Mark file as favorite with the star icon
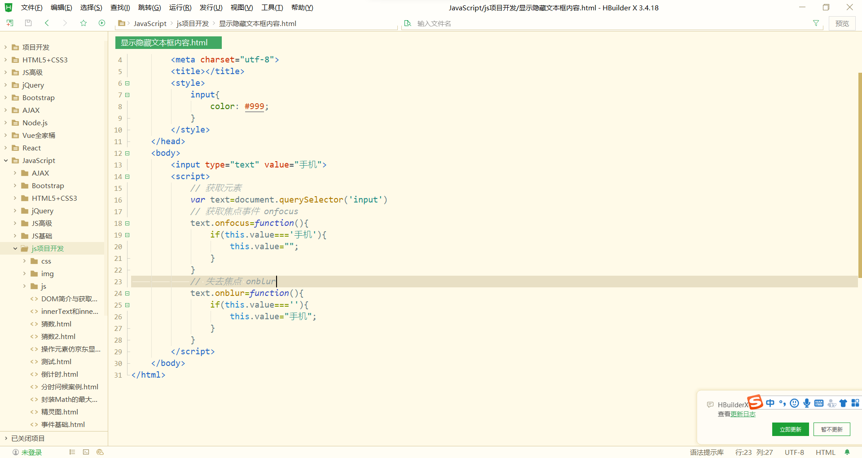862x458 pixels. click(84, 23)
